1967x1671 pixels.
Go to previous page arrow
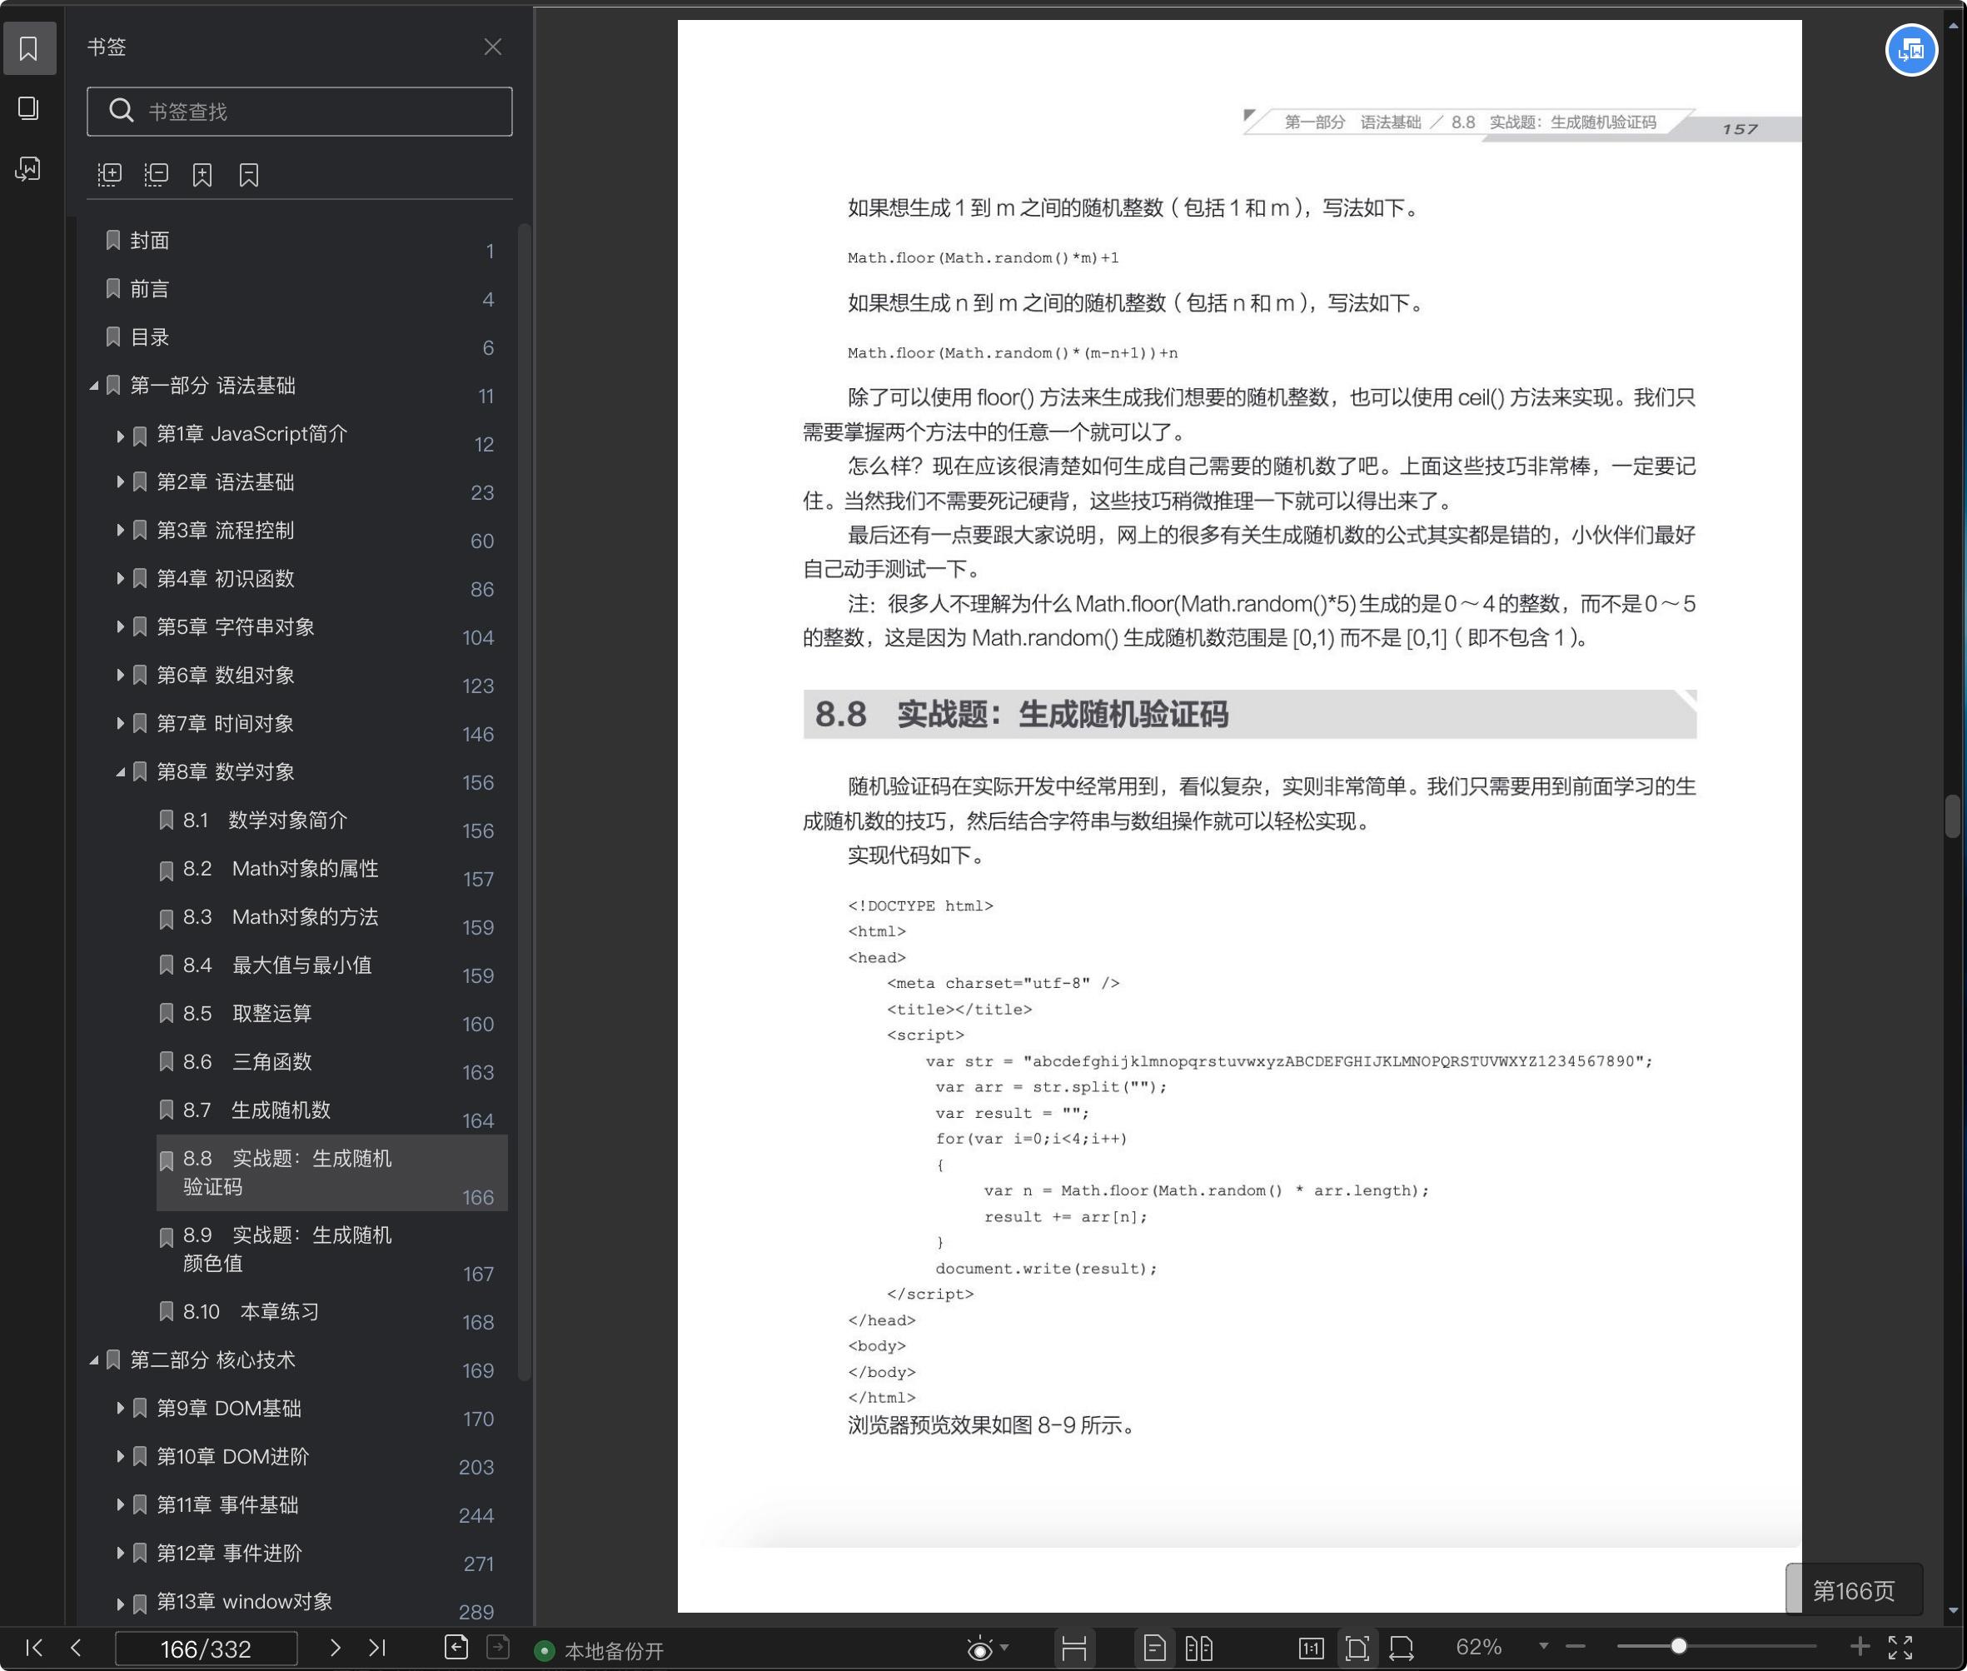pos(77,1649)
